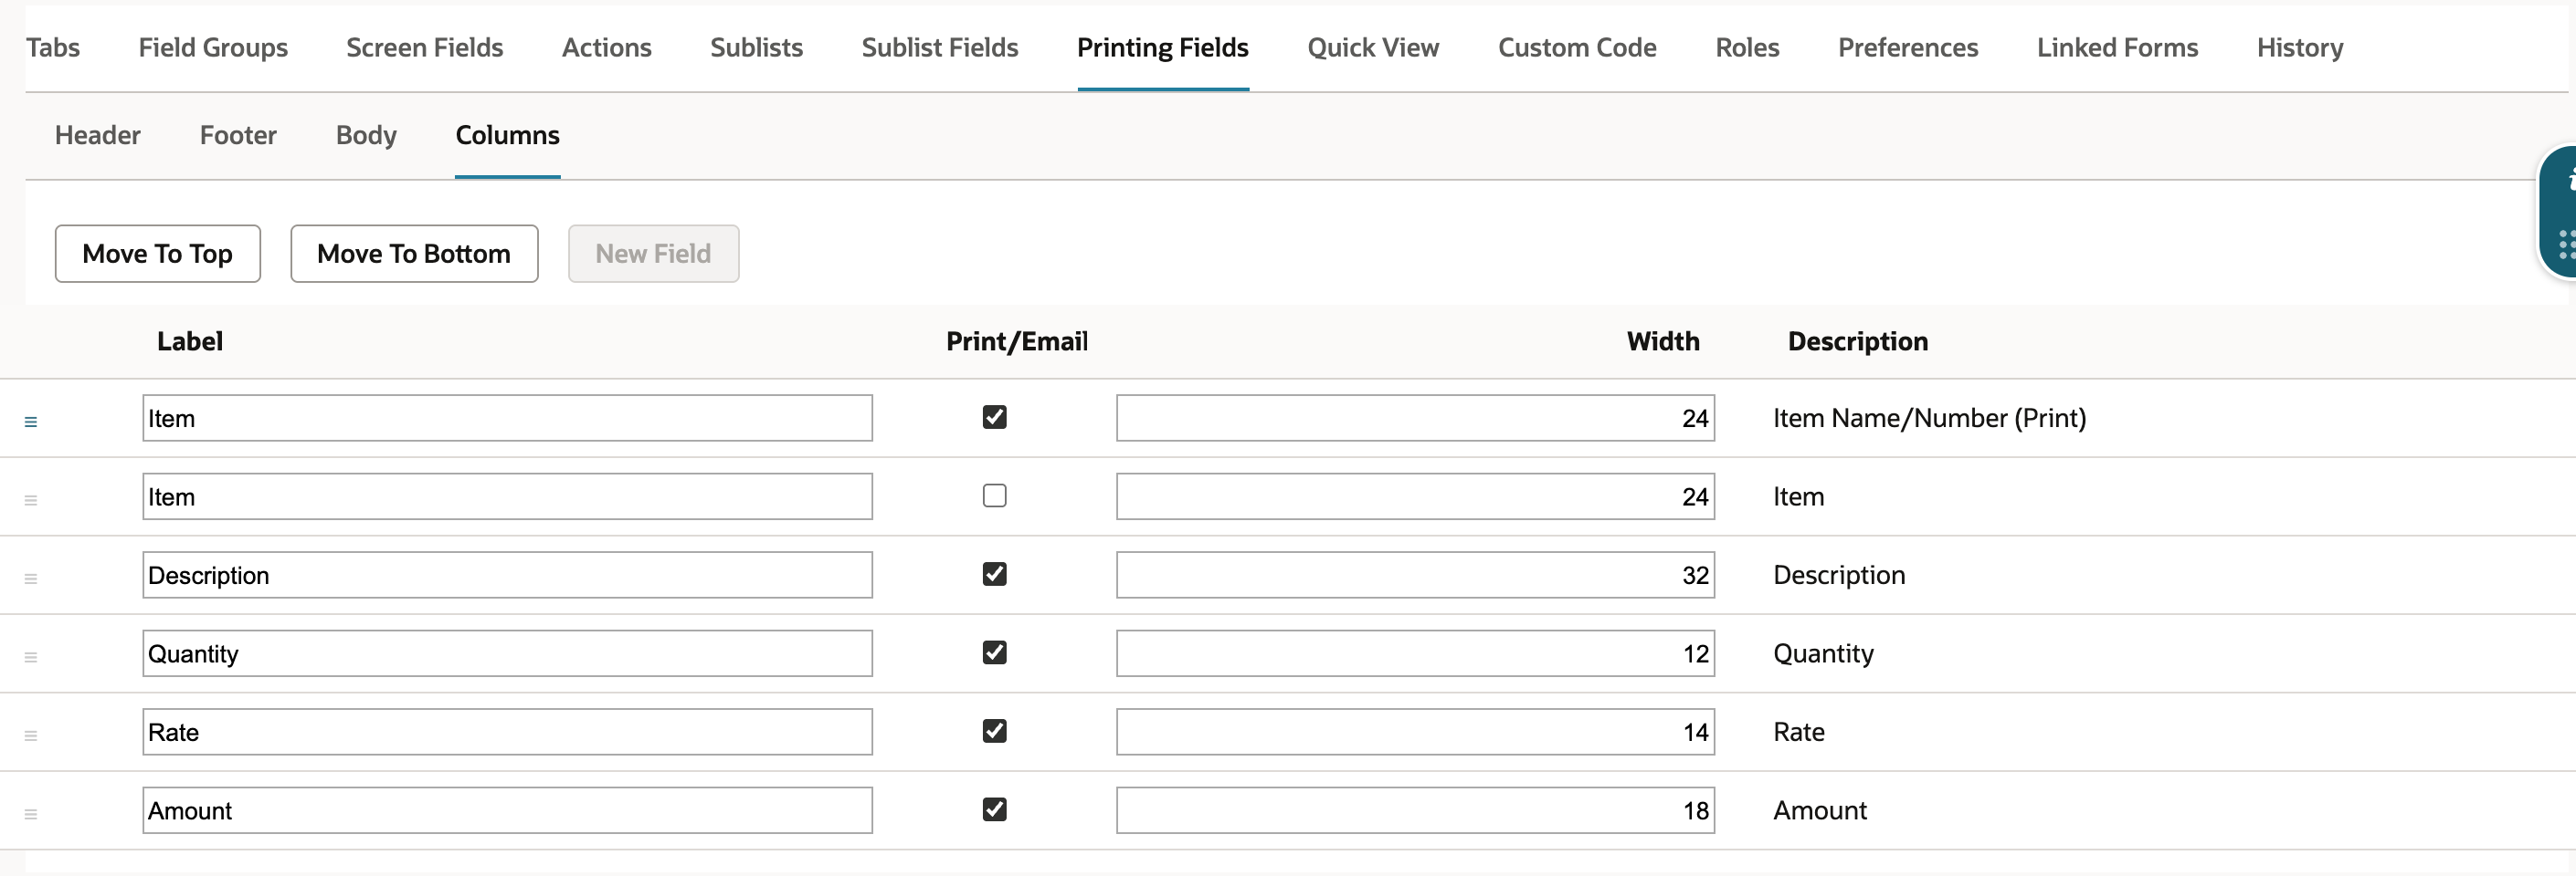The image size is (2576, 876).
Task: Open the Screen Fields tab
Action: 424,47
